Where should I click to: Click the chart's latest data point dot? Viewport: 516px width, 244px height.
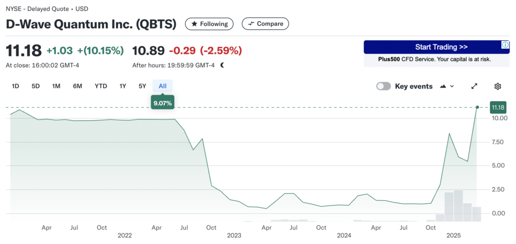click(x=477, y=107)
